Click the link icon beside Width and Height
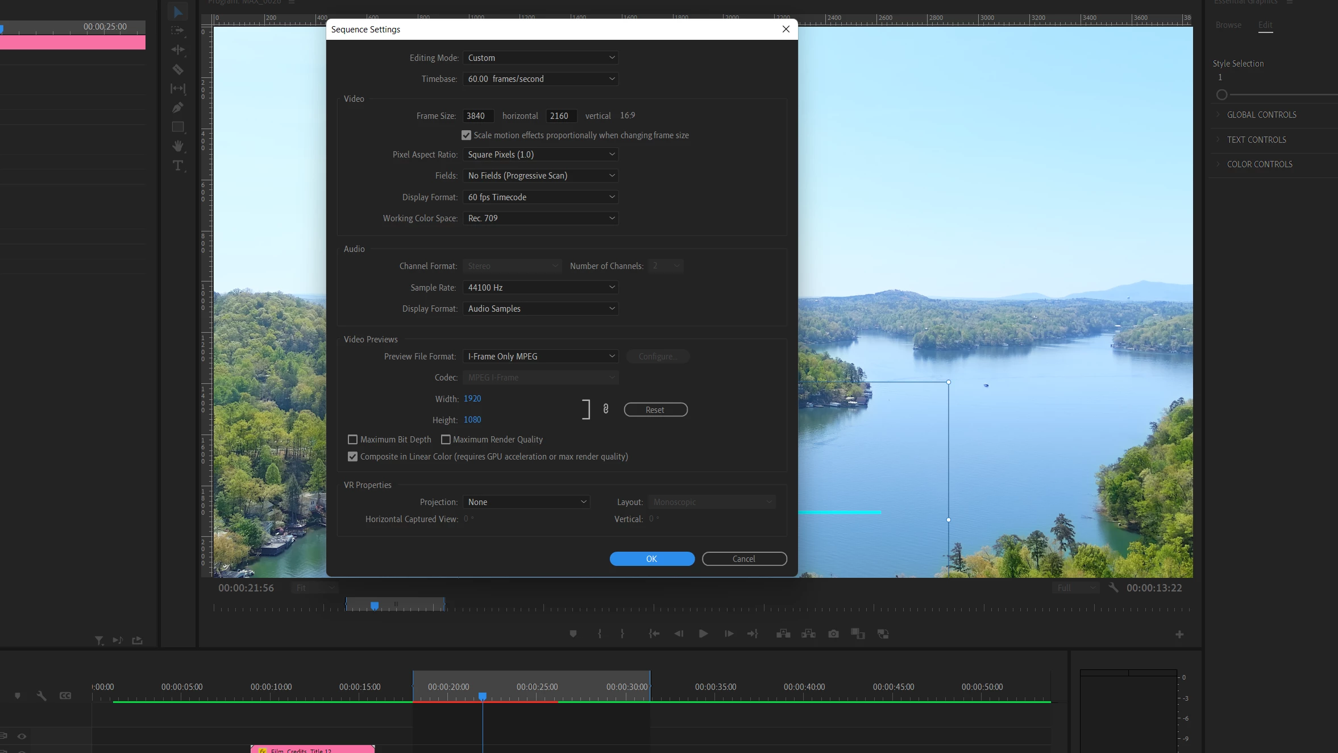This screenshot has height=753, width=1338. pos(606,409)
